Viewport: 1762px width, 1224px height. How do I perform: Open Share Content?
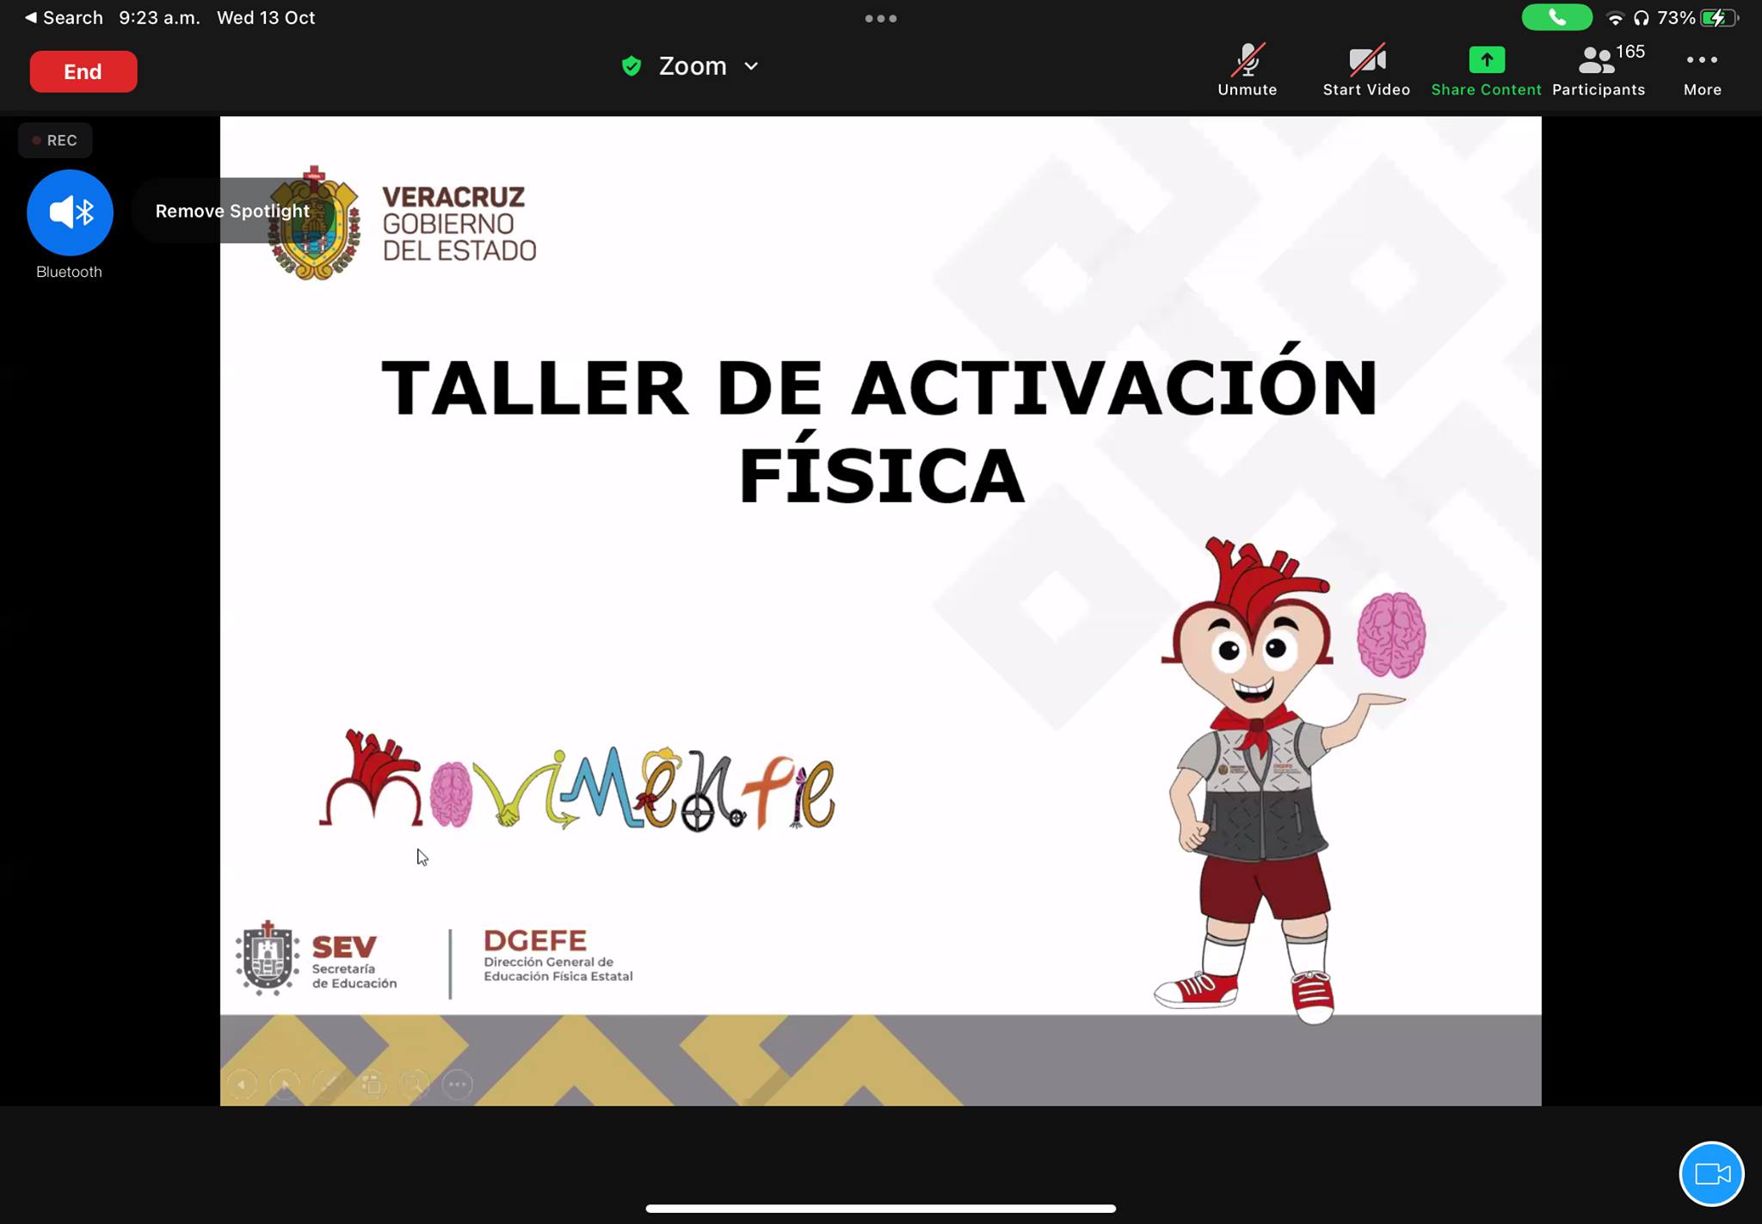pyautogui.click(x=1486, y=71)
